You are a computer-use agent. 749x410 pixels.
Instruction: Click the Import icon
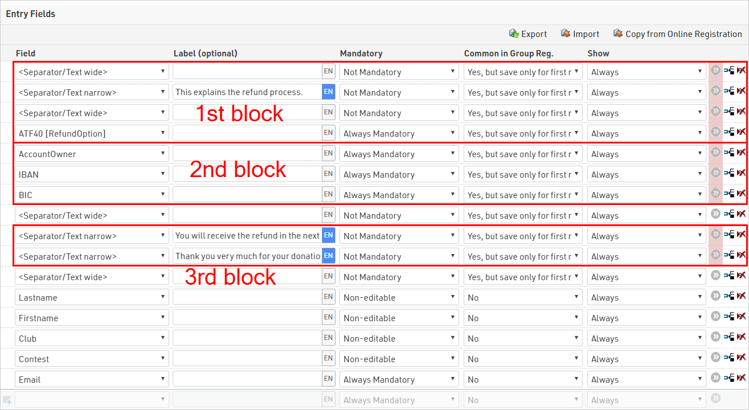pyautogui.click(x=566, y=34)
